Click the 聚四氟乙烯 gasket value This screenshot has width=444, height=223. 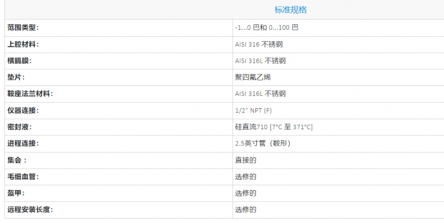pyautogui.click(x=253, y=77)
